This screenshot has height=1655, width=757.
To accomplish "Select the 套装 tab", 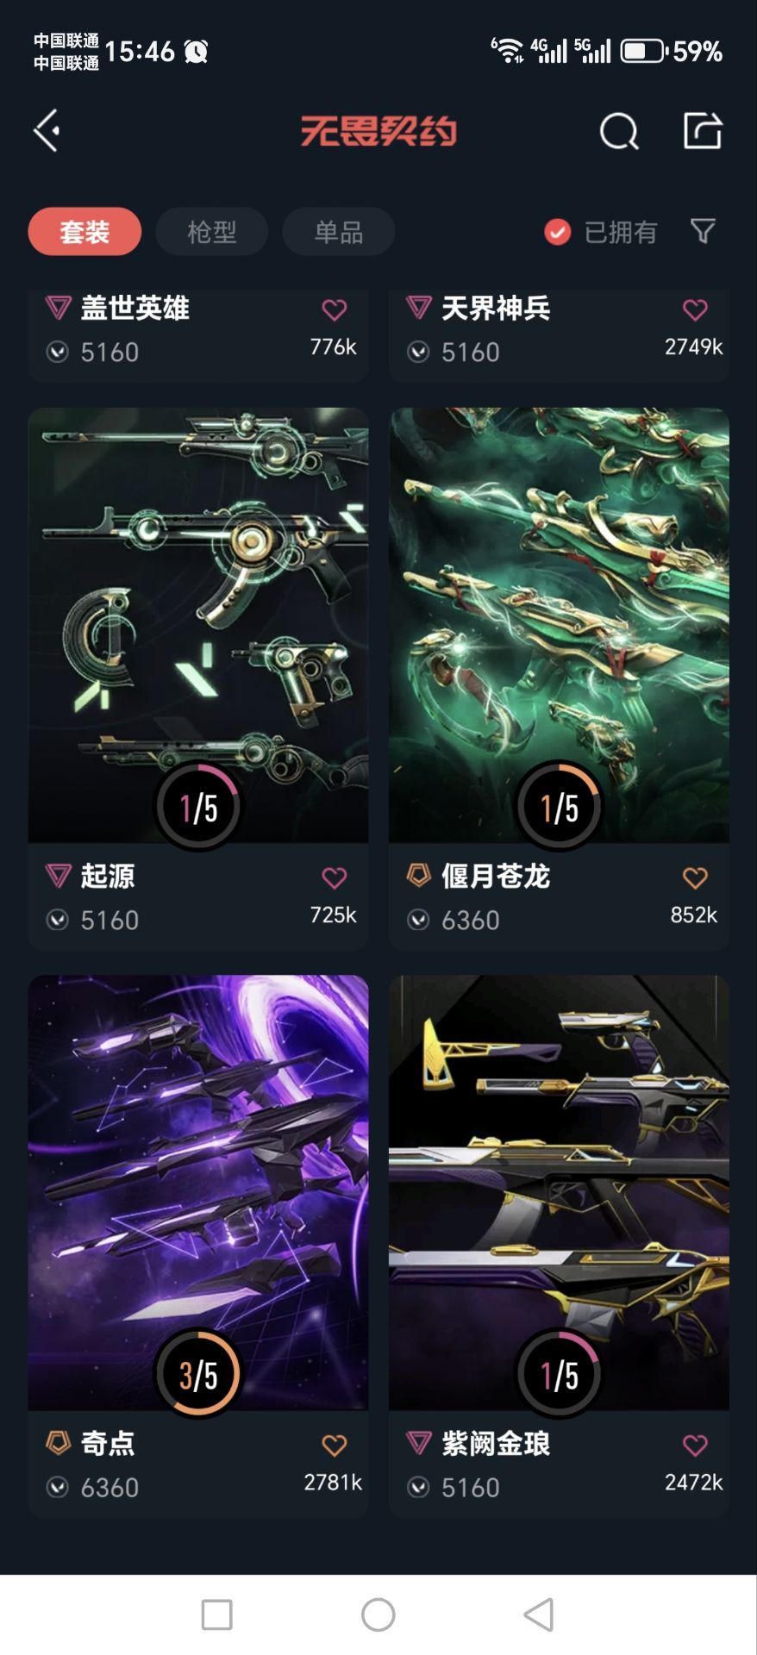I will click(84, 232).
